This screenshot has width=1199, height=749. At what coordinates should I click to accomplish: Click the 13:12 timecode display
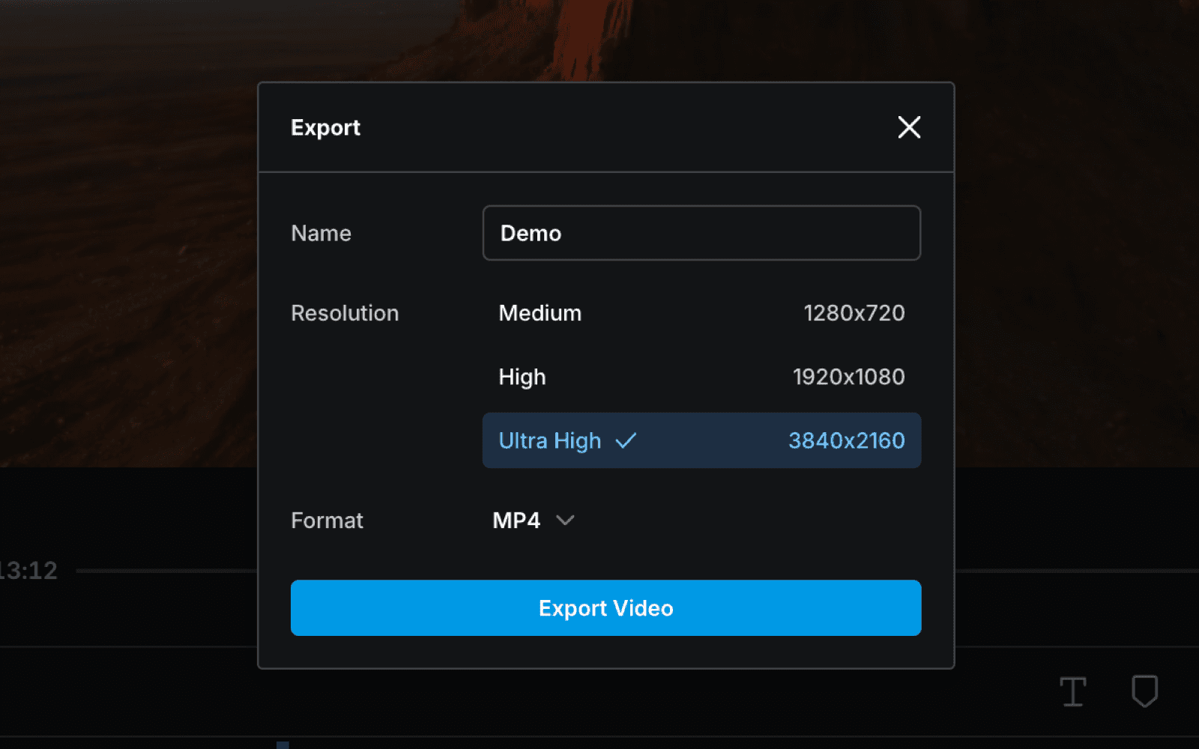[28, 571]
